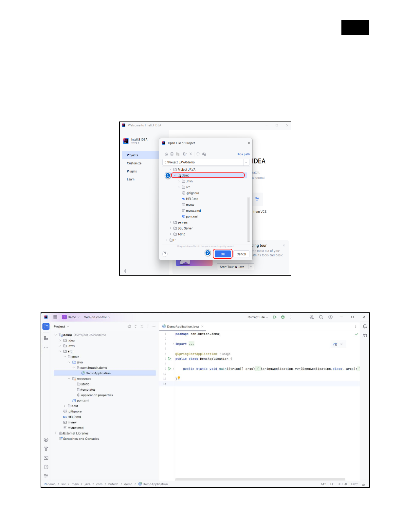This screenshot has height=519, width=401.
Task: Open Search Everywhere magnifier icon
Action: [321, 317]
